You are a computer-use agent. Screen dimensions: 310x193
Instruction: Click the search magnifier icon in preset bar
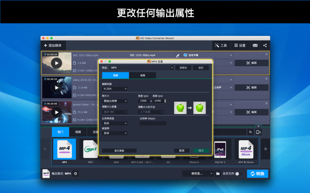[x=251, y=132]
